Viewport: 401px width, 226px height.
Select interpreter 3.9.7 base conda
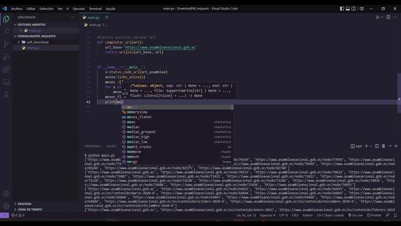pyautogui.click(x=330, y=215)
